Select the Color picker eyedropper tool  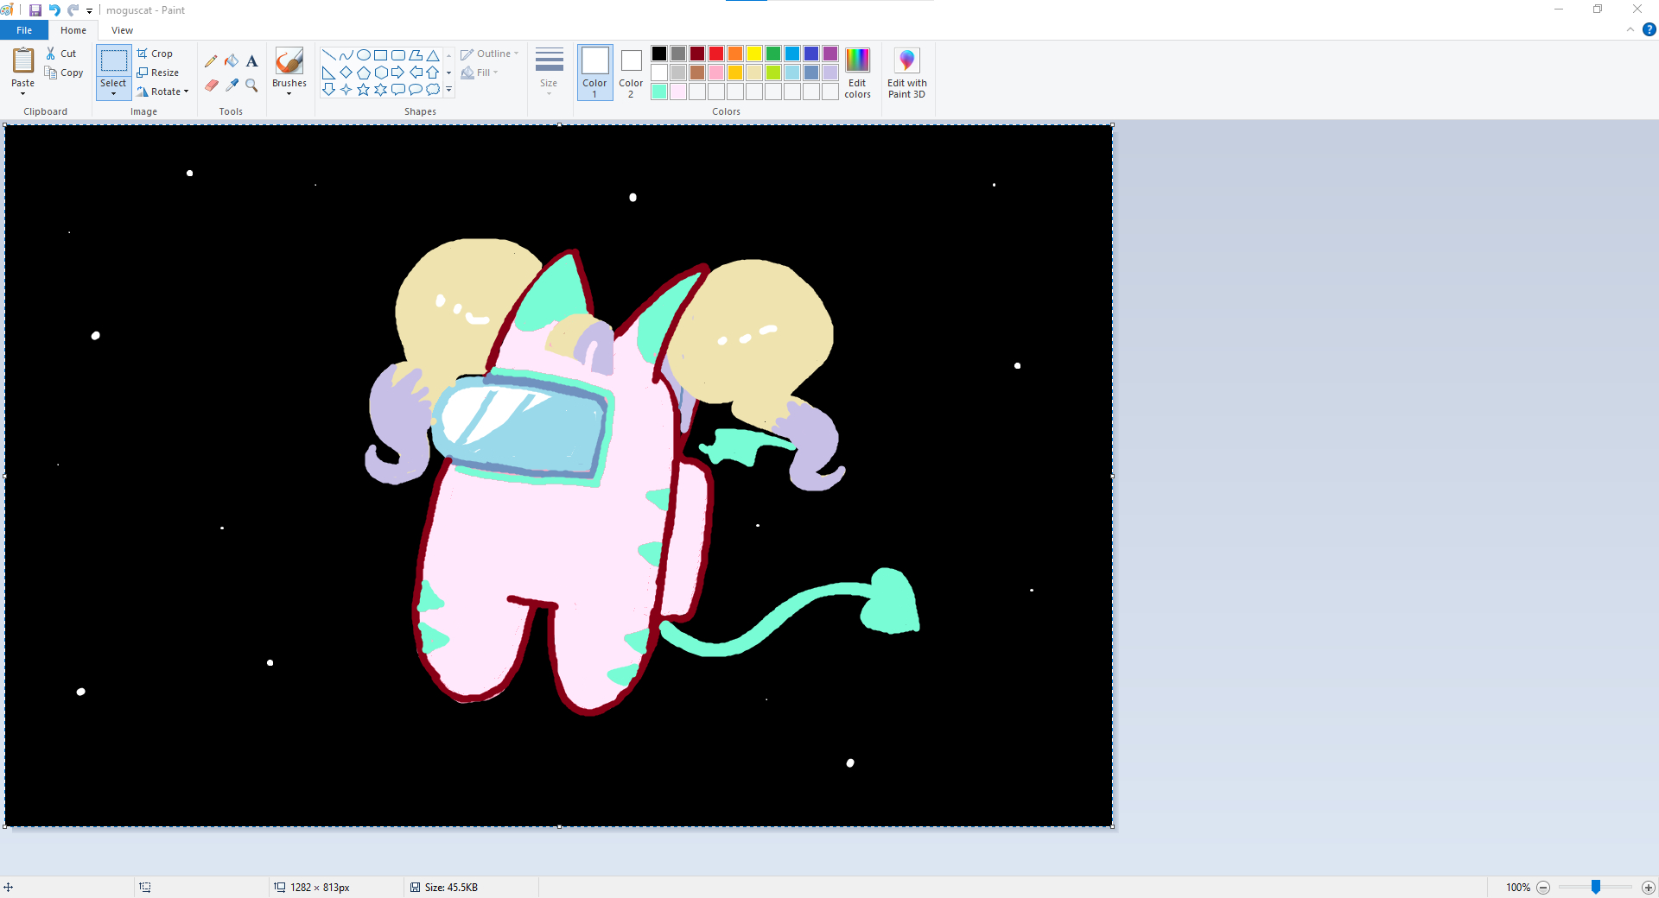pos(232,85)
